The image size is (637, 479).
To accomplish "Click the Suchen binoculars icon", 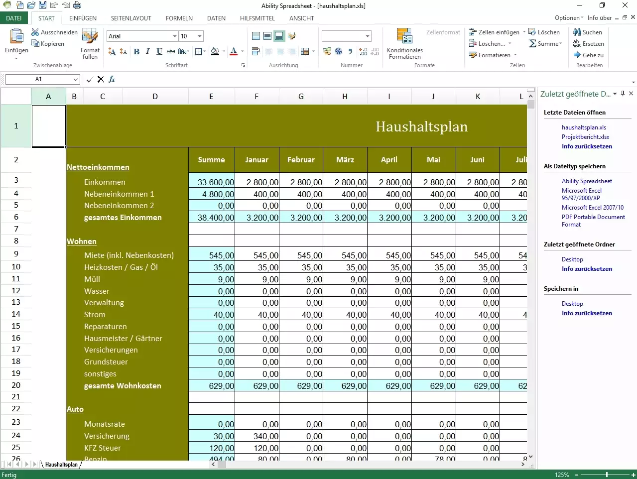I will (x=577, y=32).
